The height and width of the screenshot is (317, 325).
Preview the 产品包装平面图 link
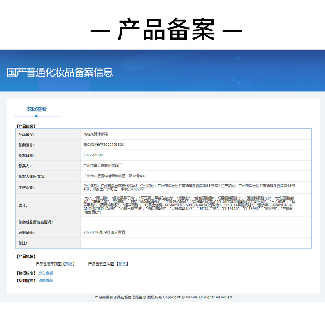(x=69, y=263)
